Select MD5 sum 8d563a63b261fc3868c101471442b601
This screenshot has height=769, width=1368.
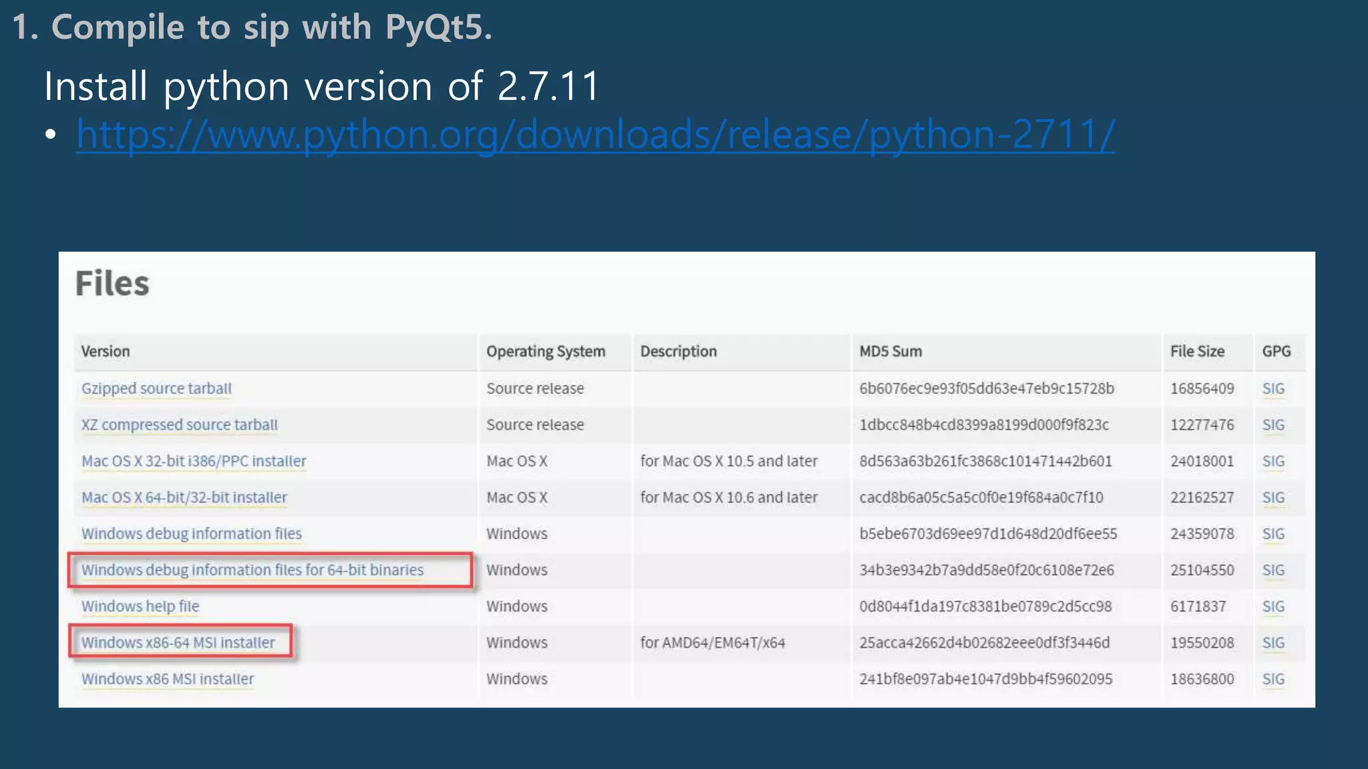coord(985,461)
